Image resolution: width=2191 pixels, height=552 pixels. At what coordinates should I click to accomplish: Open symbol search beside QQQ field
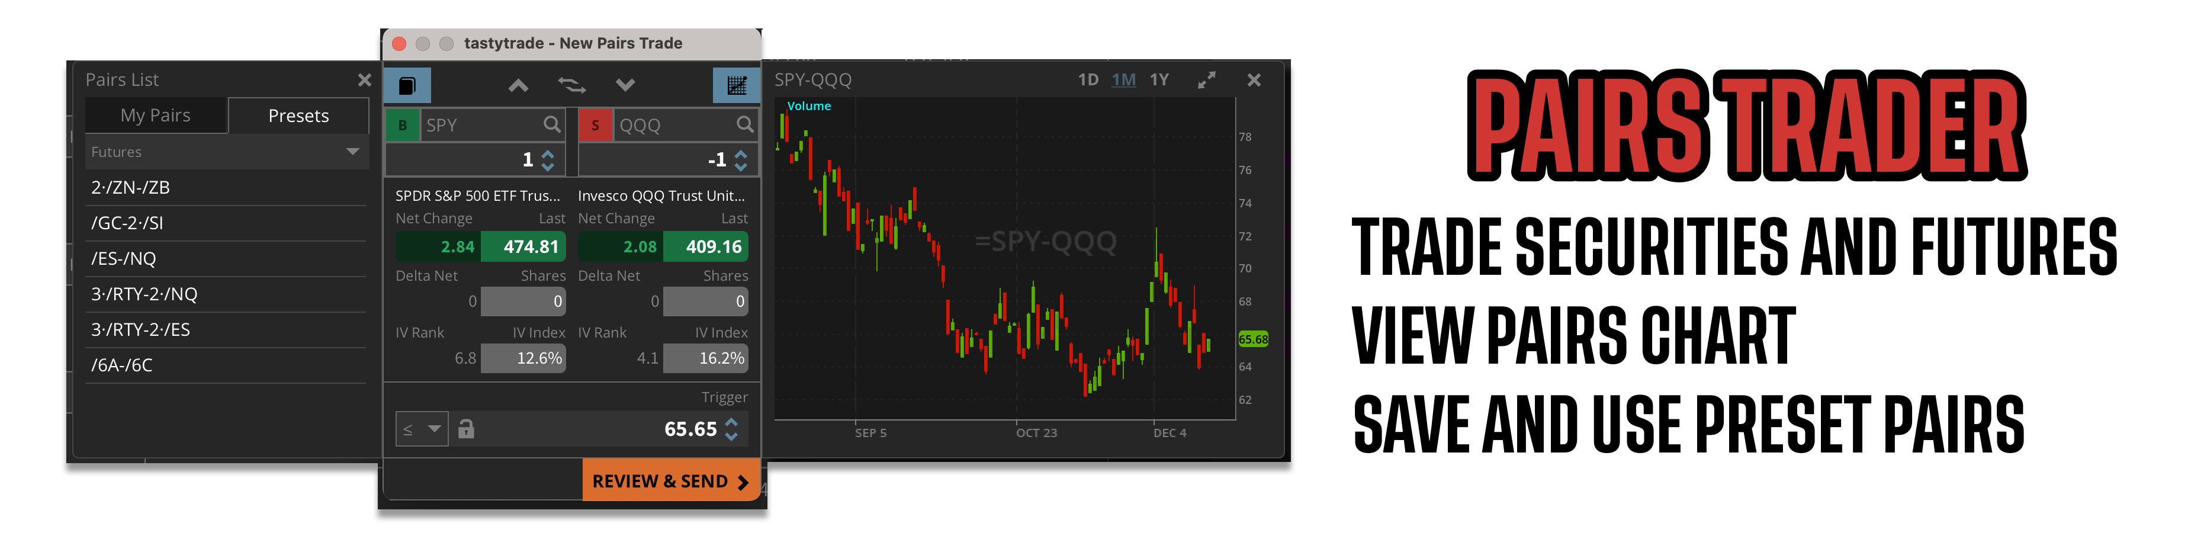[744, 124]
